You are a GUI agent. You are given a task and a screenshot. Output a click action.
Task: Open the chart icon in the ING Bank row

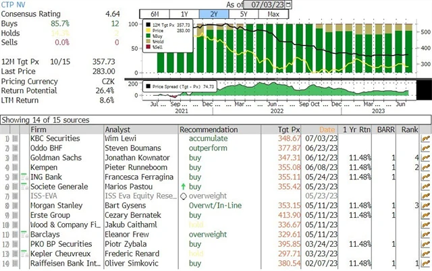[x=426, y=177]
